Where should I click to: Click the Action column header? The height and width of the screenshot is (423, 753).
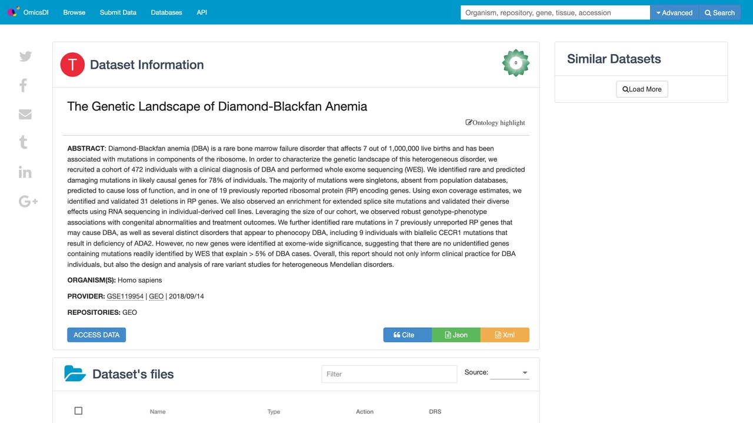click(x=365, y=411)
